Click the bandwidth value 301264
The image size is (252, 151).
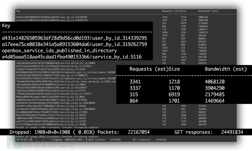tap(202, 124)
